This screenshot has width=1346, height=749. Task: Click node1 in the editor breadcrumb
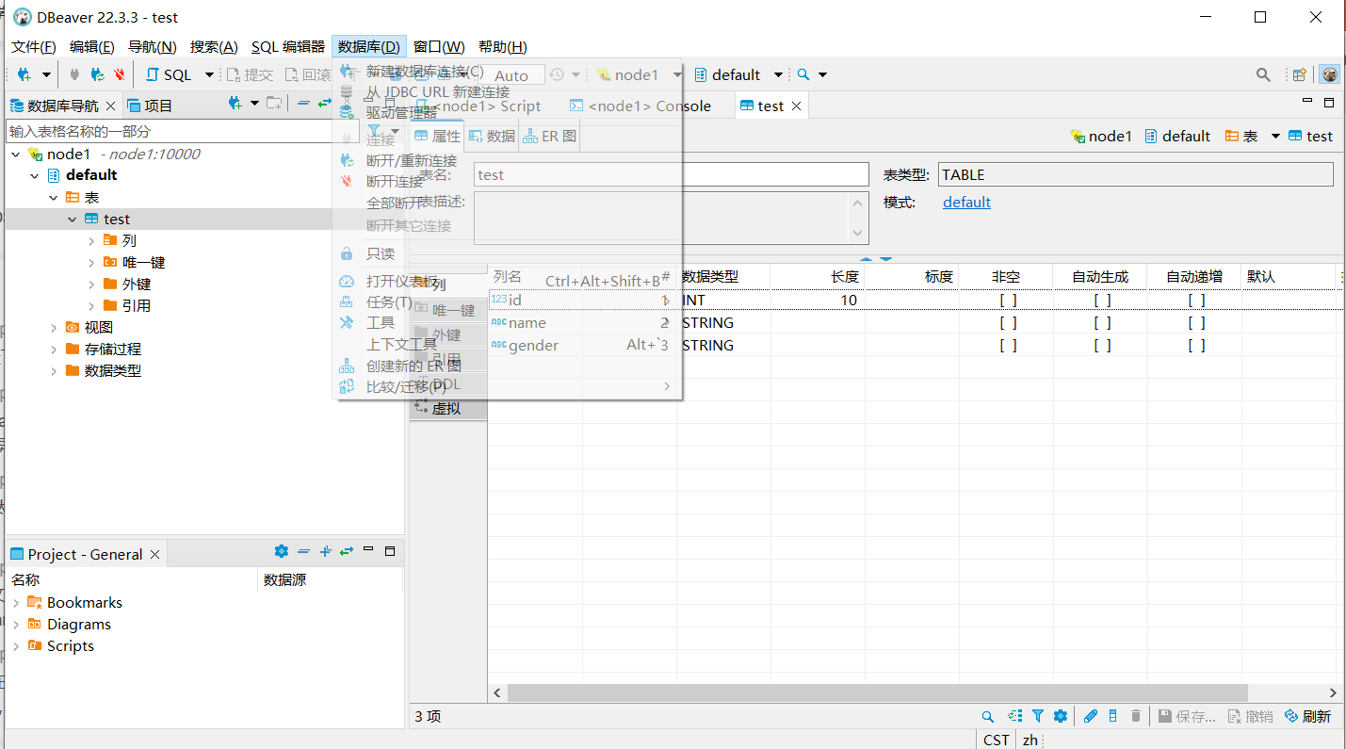[1101, 137]
